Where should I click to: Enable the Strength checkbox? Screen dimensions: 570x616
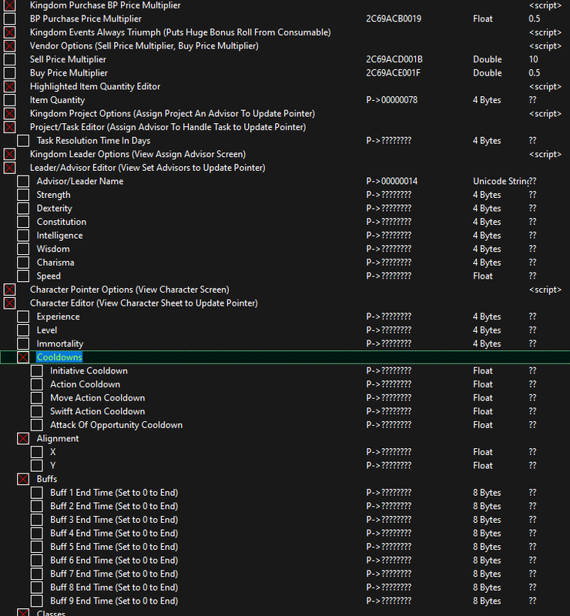(x=23, y=195)
